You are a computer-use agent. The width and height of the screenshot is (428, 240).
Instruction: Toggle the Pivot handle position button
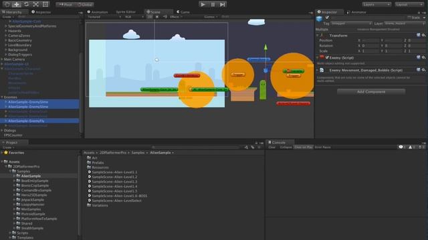[x=66, y=5]
